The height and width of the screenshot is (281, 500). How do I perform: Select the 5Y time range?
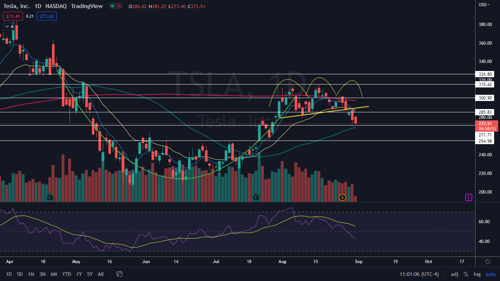click(90, 274)
